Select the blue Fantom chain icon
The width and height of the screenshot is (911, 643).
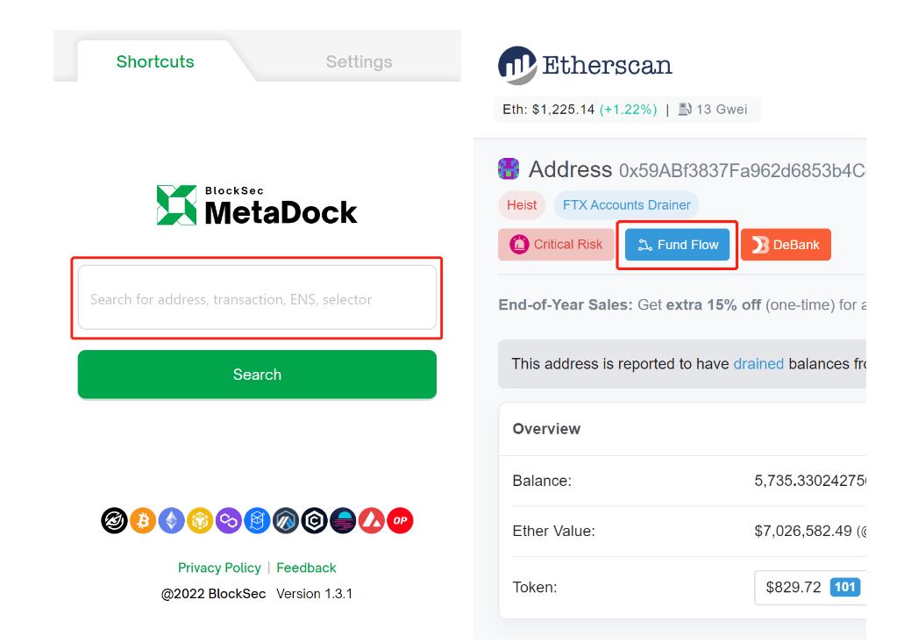point(257,521)
